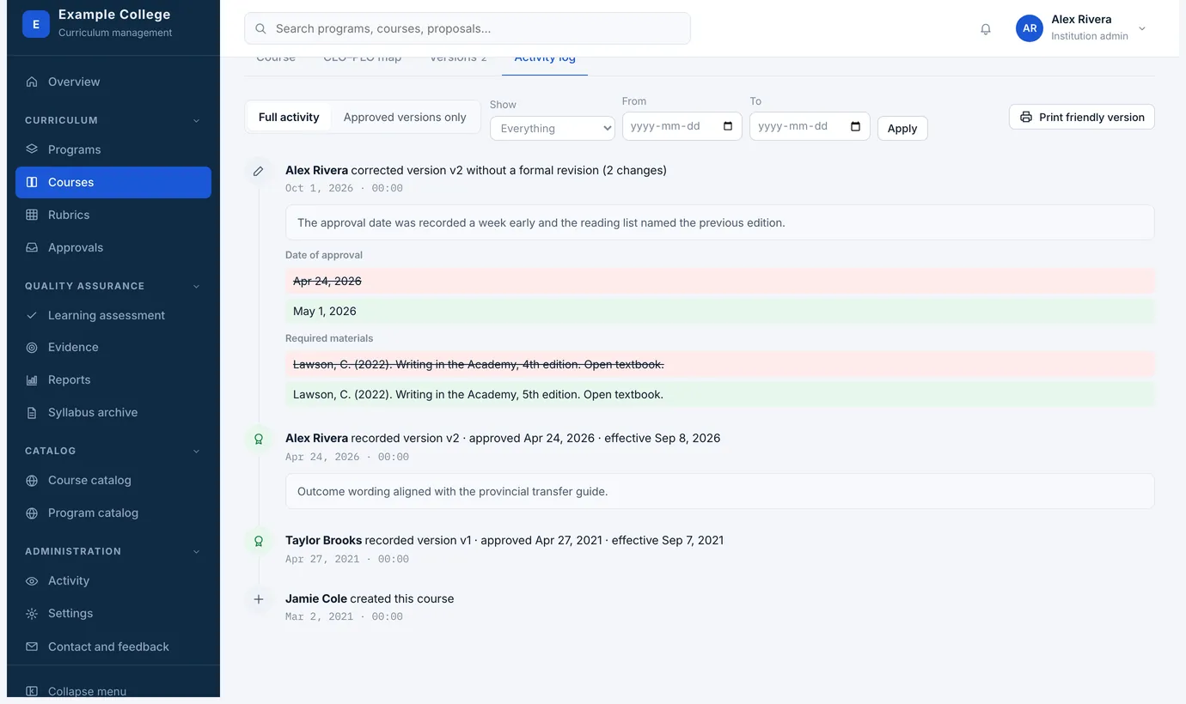Image resolution: width=1186 pixels, height=704 pixels.
Task: Click the Learning assessment checkmark icon
Action: click(32, 315)
